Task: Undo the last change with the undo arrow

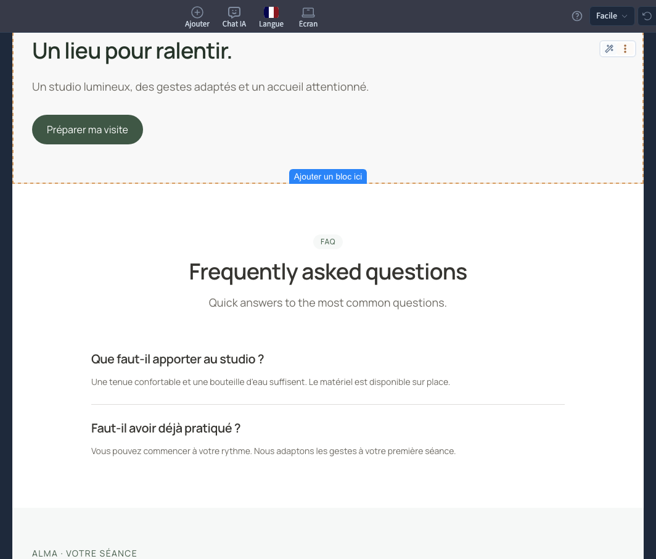Action: [647, 16]
